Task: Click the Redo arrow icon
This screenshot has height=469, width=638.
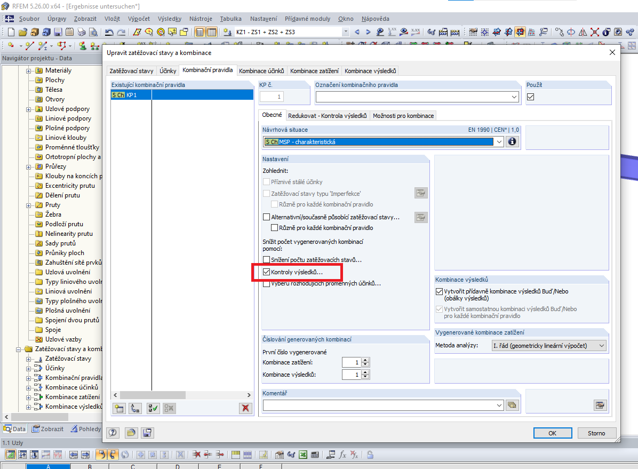Action: (x=121, y=32)
